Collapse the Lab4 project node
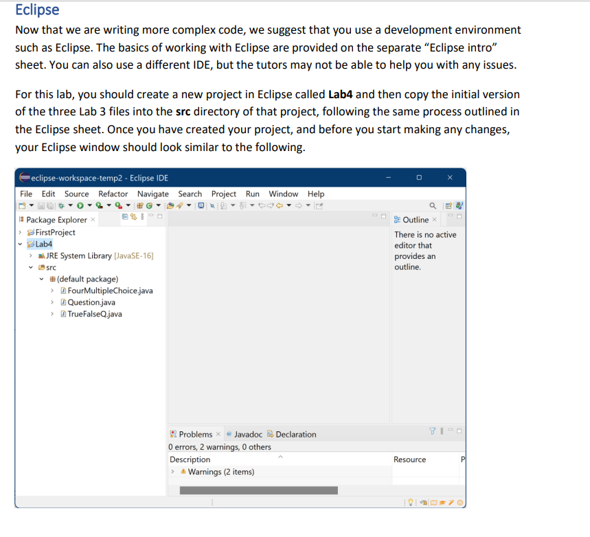The image size is (590, 537). click(21, 244)
